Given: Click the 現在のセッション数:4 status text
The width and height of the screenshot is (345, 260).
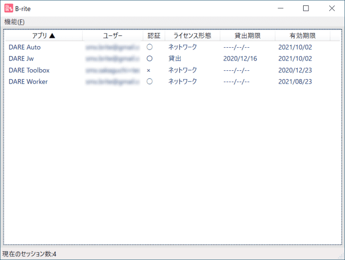Looking at the screenshot, I should click(x=29, y=254).
